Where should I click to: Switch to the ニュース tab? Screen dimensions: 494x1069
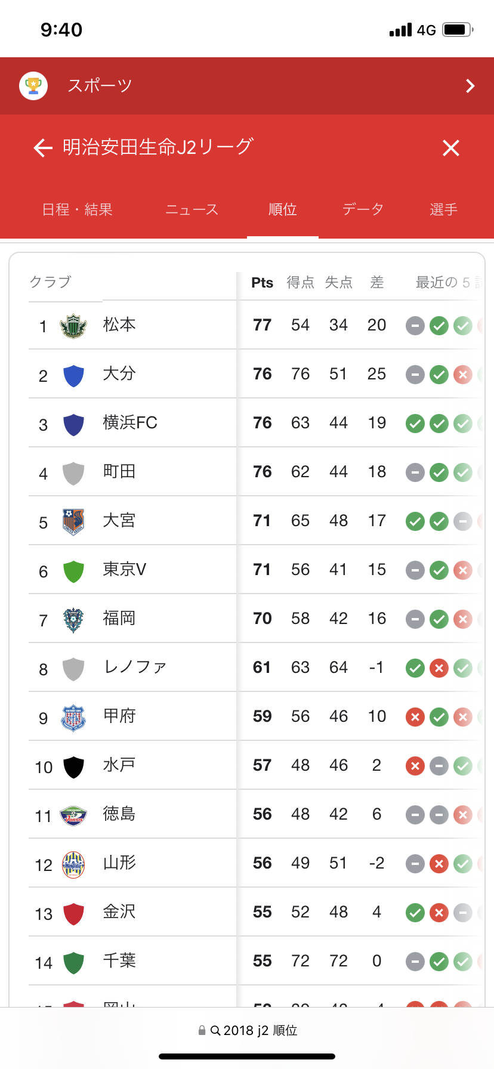[192, 210]
